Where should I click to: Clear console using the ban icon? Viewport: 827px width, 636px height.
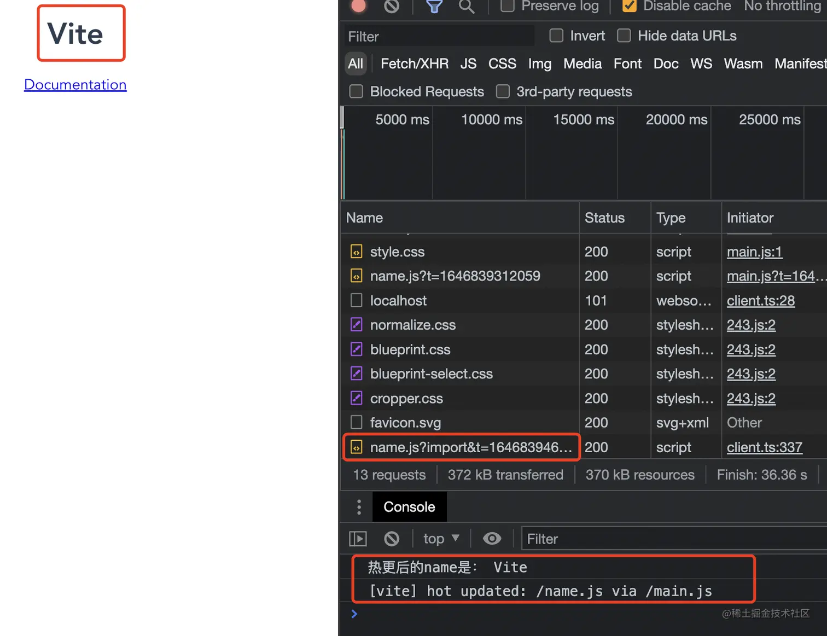392,539
